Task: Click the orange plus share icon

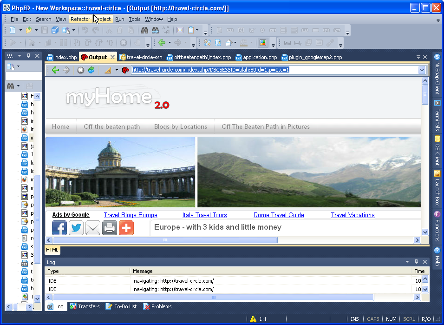Action: (x=126, y=228)
